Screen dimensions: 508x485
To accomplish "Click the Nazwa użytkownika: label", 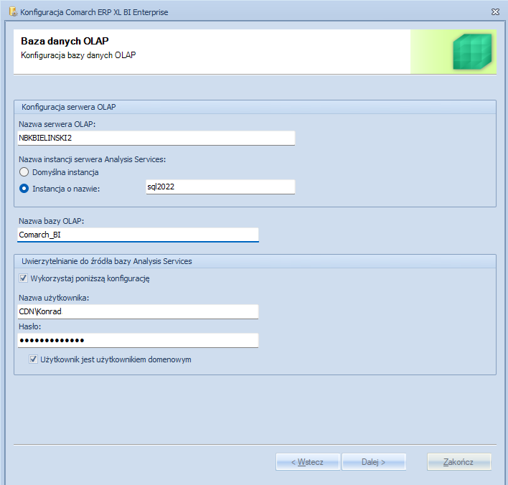I will pos(54,298).
